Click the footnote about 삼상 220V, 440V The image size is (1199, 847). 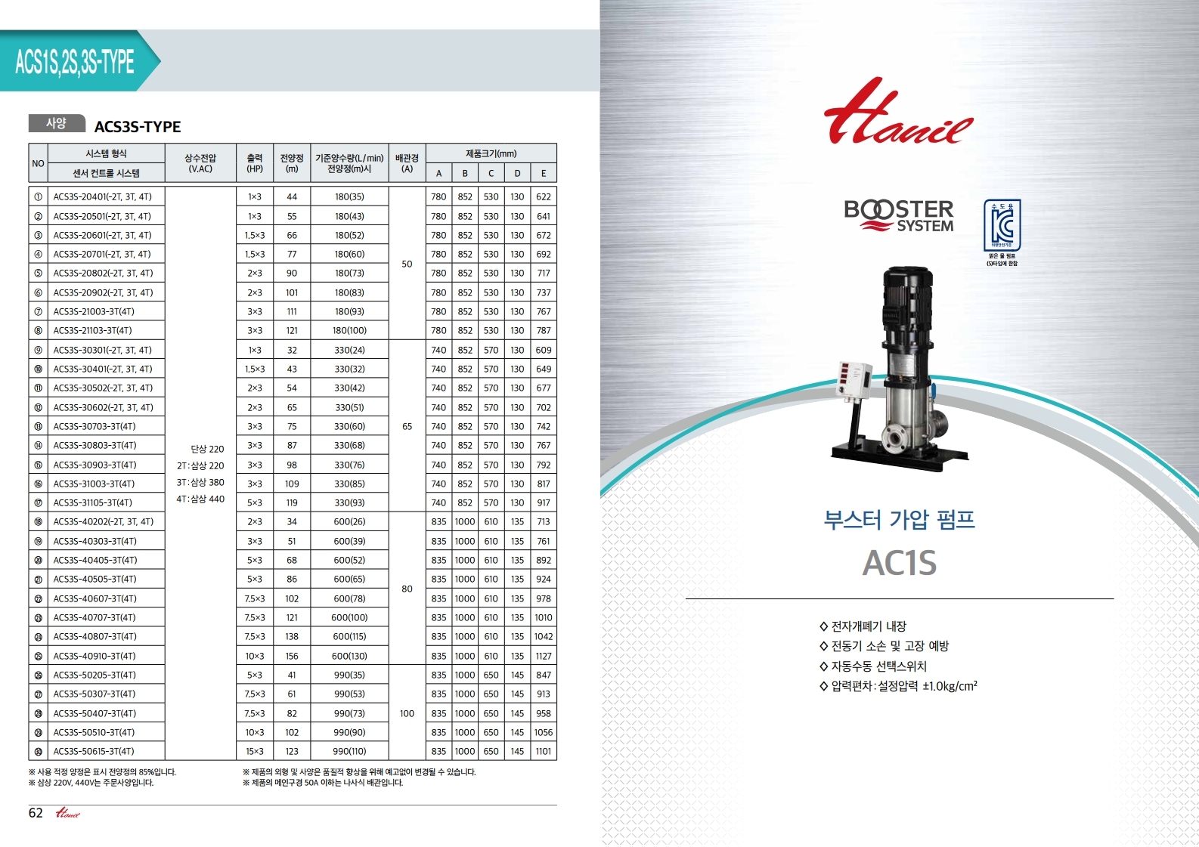tap(91, 783)
